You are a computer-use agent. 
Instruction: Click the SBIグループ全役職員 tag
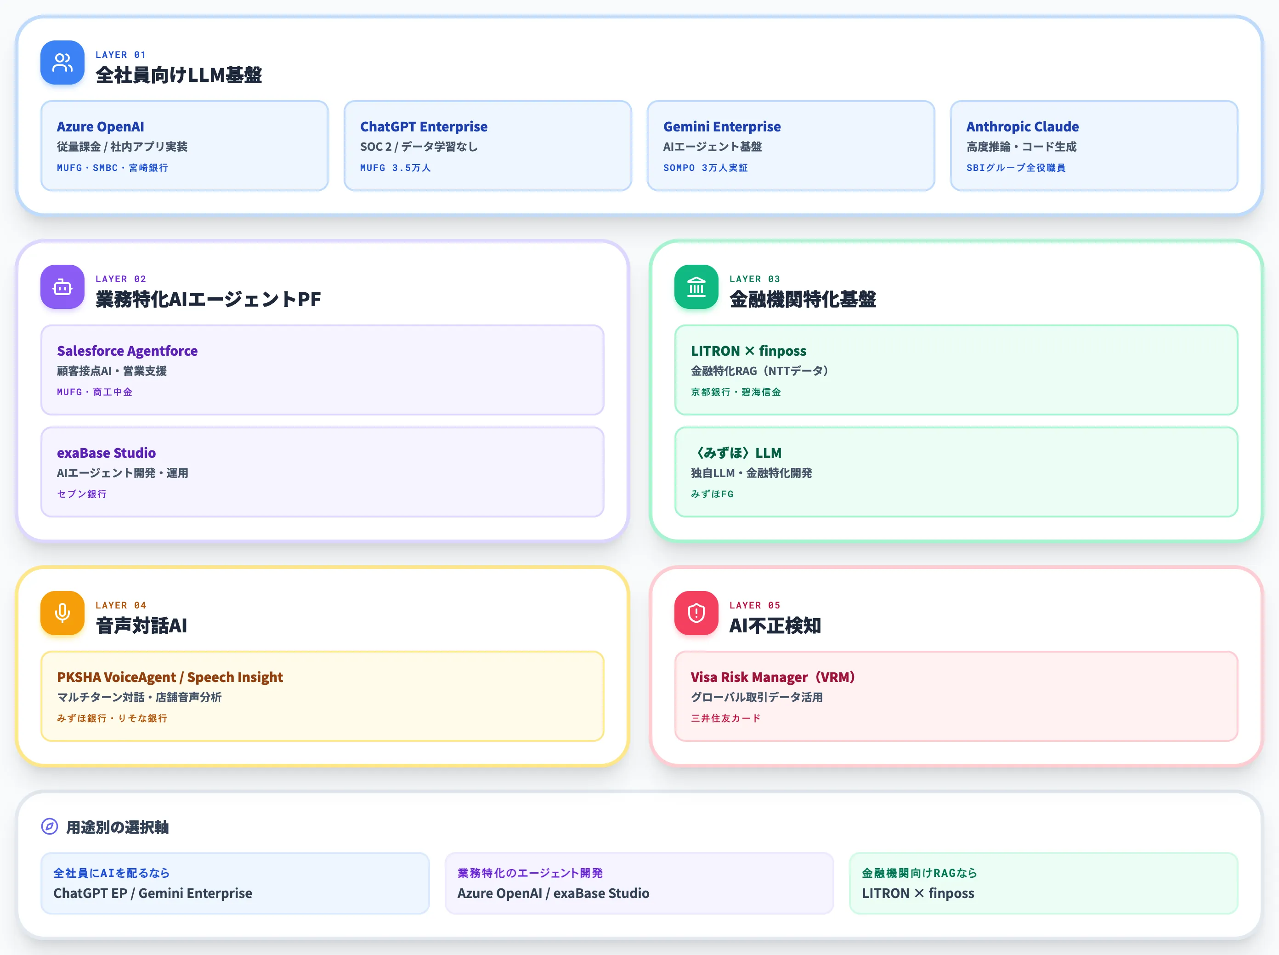(x=1016, y=168)
